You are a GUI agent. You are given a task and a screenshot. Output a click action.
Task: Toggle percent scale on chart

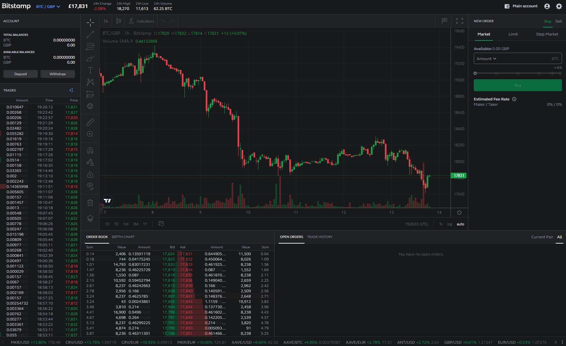[441, 224]
